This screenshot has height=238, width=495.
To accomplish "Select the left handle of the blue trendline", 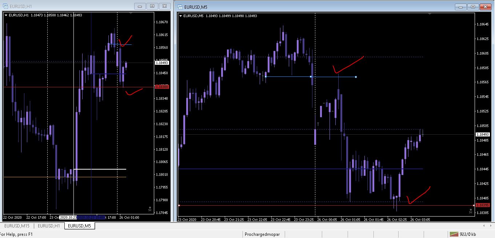I will 266,77.
